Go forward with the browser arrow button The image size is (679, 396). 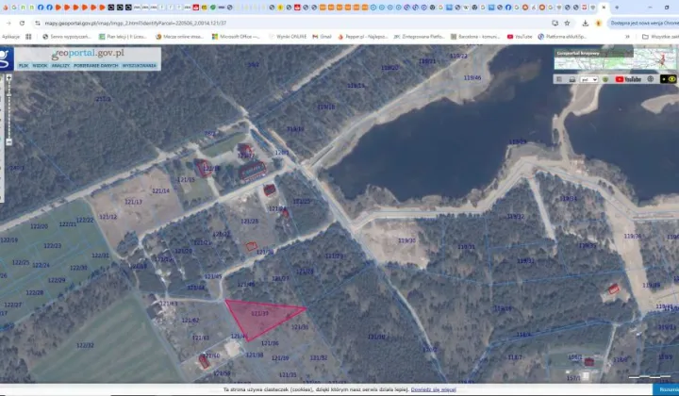tap(8, 23)
